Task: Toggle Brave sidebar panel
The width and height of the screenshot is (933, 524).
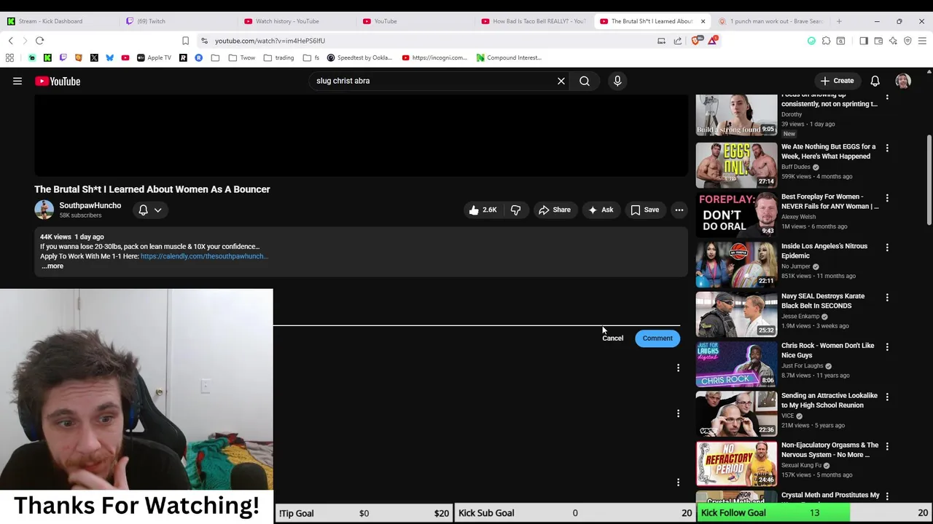Action: (x=864, y=41)
